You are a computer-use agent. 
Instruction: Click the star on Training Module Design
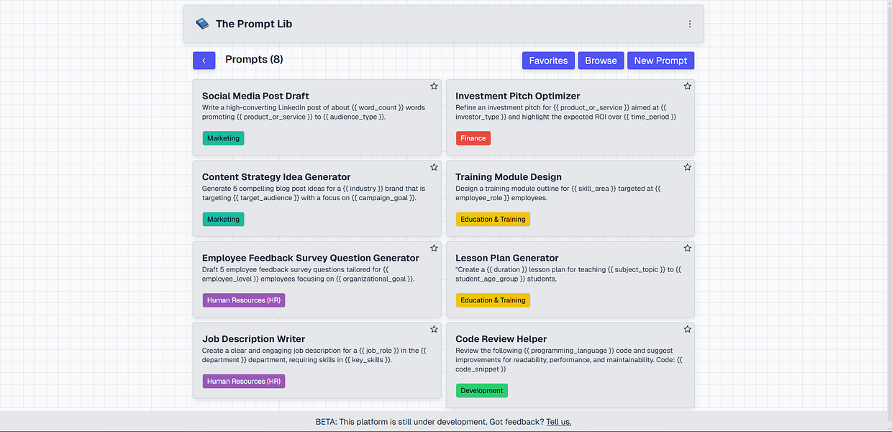click(687, 167)
